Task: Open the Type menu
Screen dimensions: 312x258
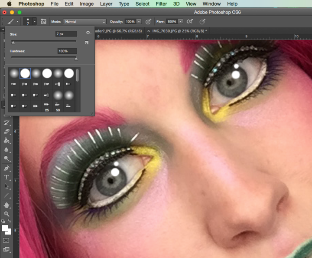Action: click(x=124, y=4)
